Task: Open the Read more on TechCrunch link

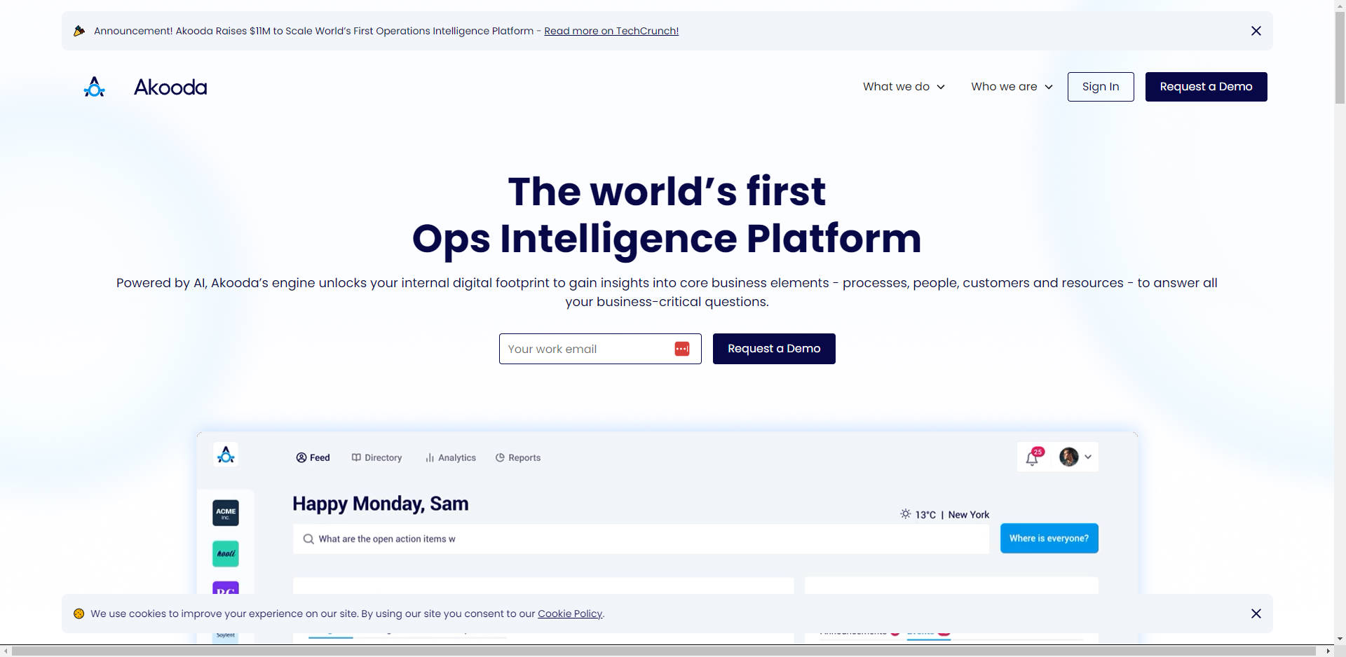Action: (611, 31)
